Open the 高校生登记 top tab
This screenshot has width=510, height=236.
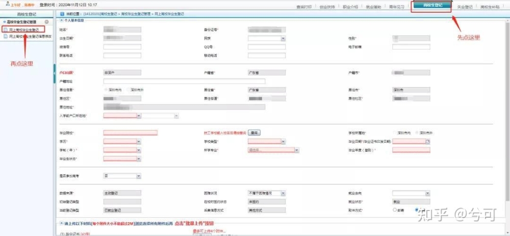pyautogui.click(x=432, y=6)
